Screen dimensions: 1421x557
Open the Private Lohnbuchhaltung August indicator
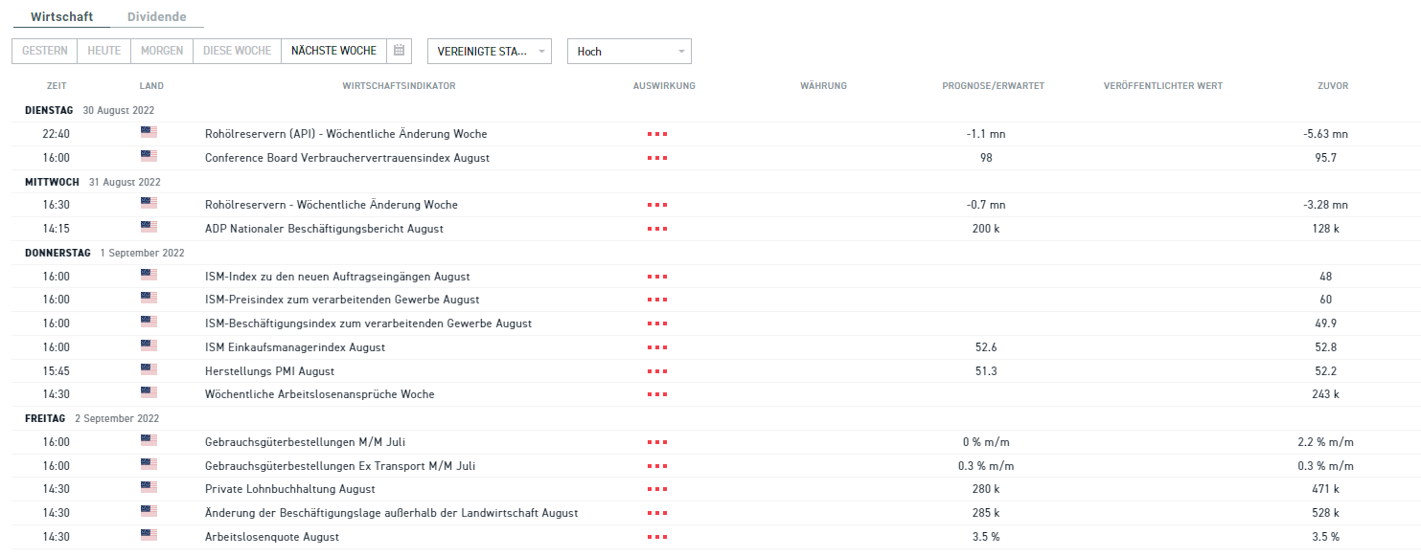pos(290,489)
